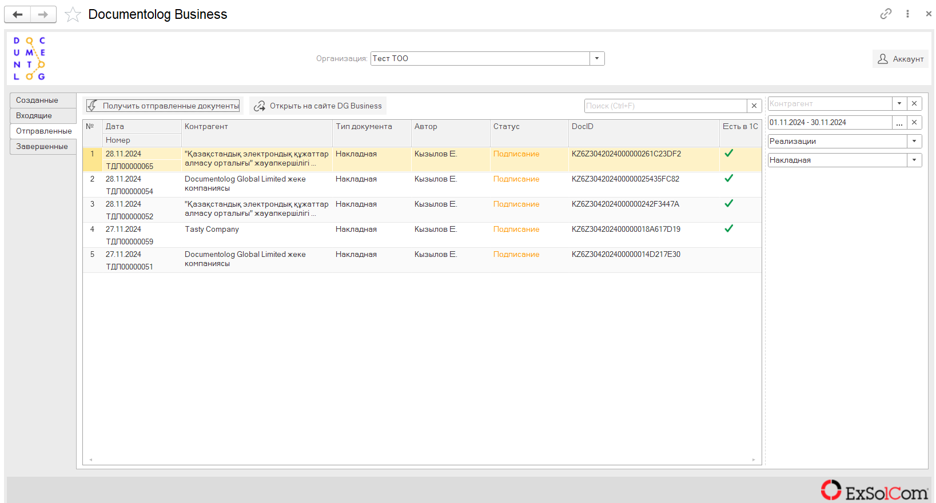This screenshot has width=936, height=503.
Task: Click Кызылов Е. author in row ТДЛ00000065
Action: pyautogui.click(x=436, y=154)
